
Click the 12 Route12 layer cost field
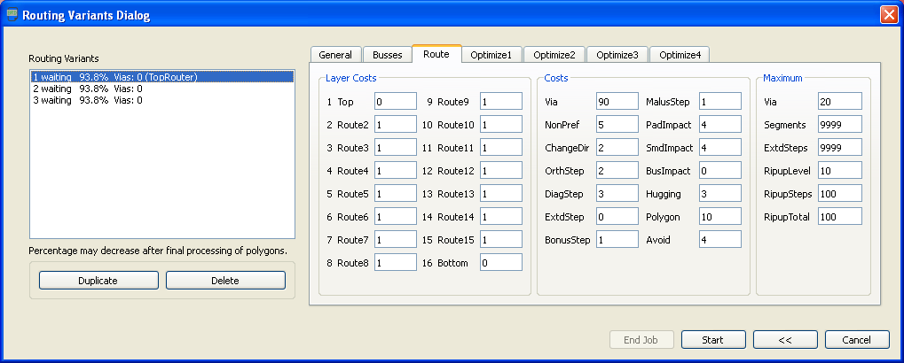pyautogui.click(x=501, y=171)
